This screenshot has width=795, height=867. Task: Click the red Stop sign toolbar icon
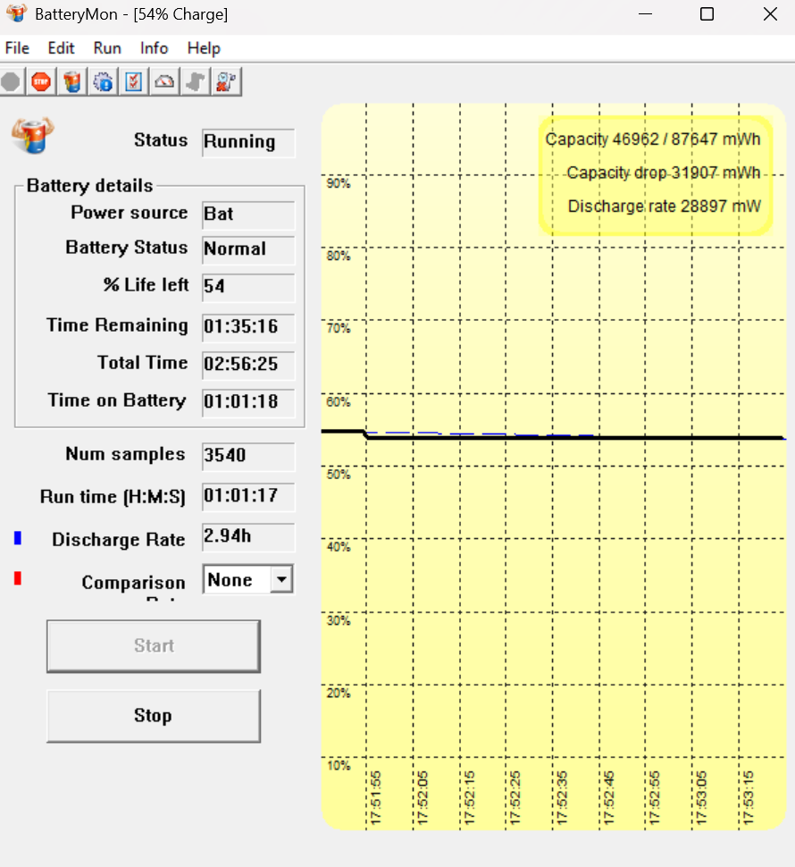(x=41, y=81)
